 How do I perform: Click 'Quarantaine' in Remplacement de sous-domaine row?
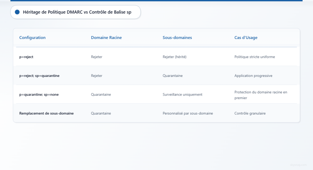pos(101,113)
